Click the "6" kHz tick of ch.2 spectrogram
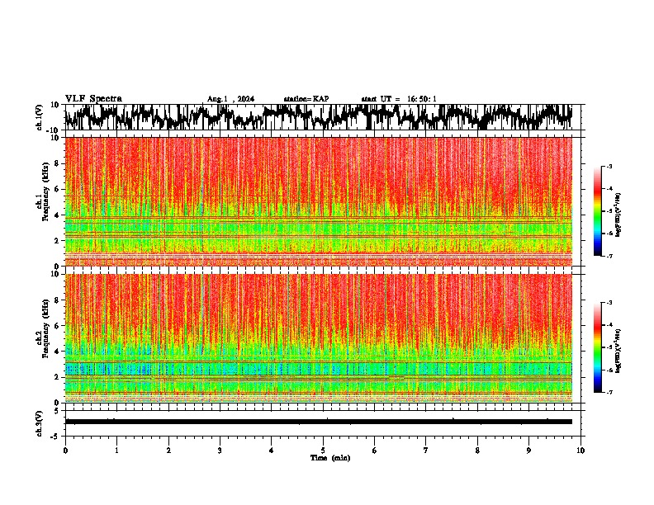Viewport: 654px width, 505px height. pos(58,325)
